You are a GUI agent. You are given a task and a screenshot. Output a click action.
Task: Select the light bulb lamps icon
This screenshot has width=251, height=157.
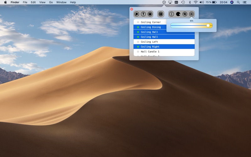pos(143,14)
